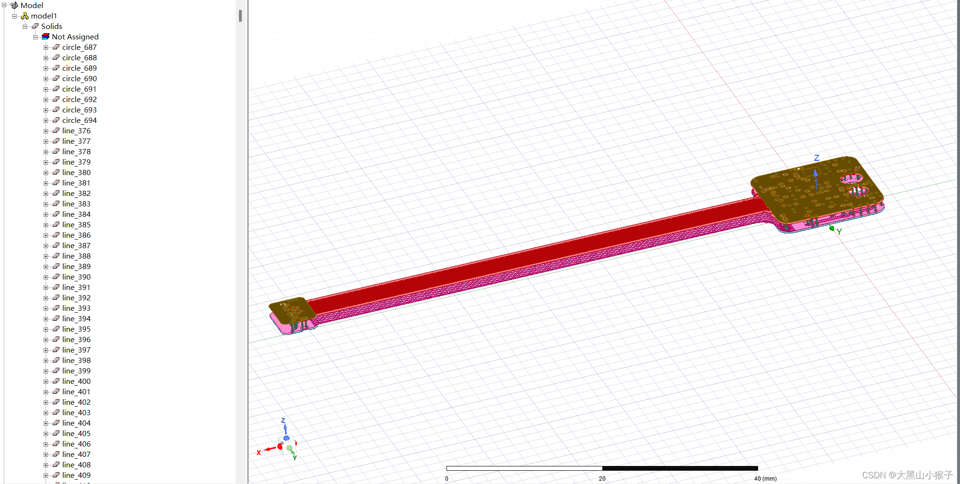
Task: Click the solid icon beside circle_689
Action: (56, 68)
